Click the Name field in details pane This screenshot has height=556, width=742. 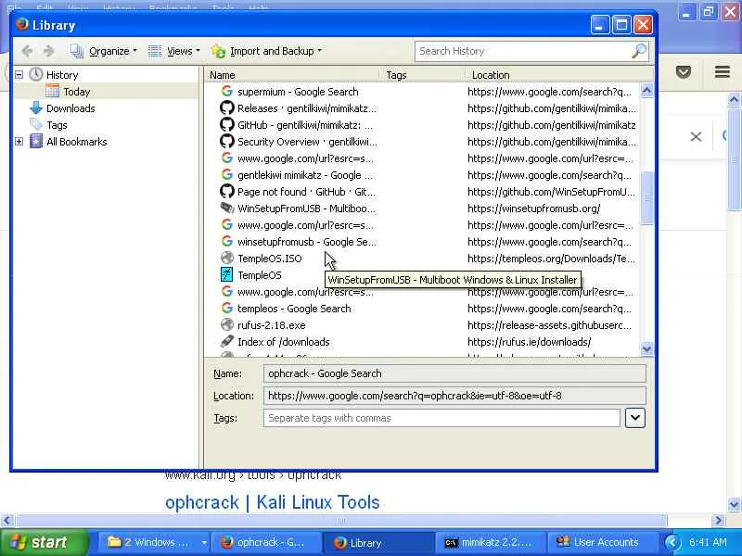coord(454,373)
